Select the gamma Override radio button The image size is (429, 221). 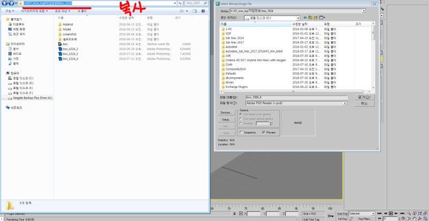pyautogui.click(x=241, y=123)
